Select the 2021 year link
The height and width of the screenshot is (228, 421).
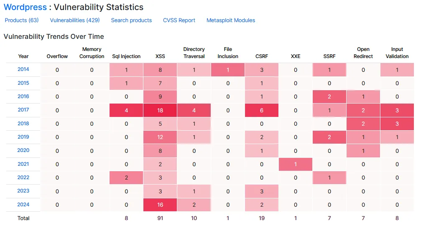pos(23,164)
